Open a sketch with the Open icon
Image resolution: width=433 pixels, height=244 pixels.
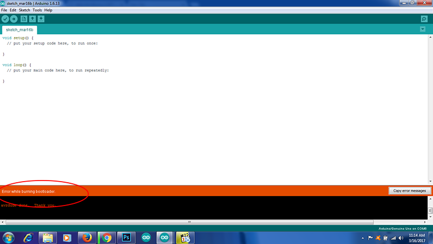(x=32, y=19)
